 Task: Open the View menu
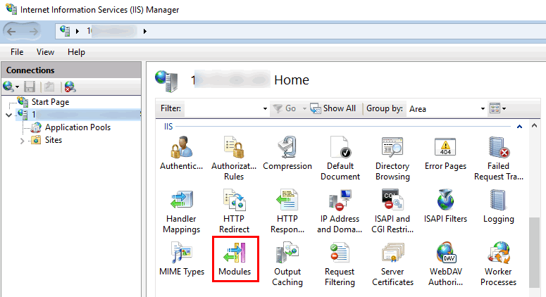[x=45, y=52]
